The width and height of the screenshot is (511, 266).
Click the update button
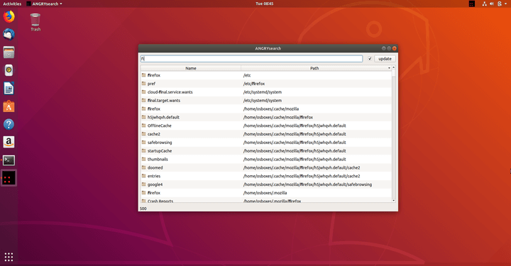point(385,59)
